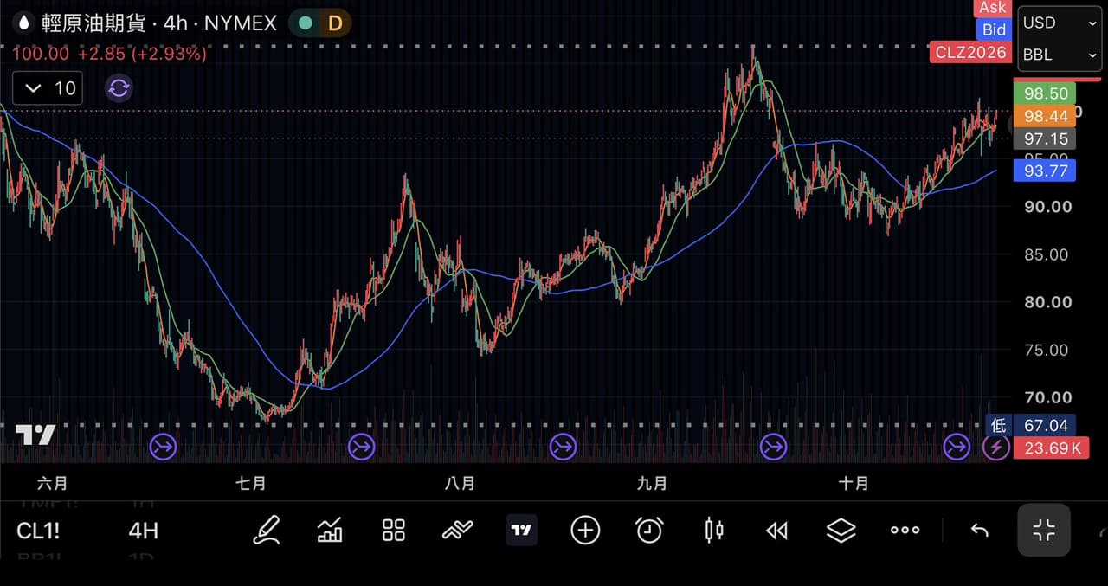Tap the zigzag lines icon in toolbar
Viewport: 1108px width, 586px height.
pos(457,530)
